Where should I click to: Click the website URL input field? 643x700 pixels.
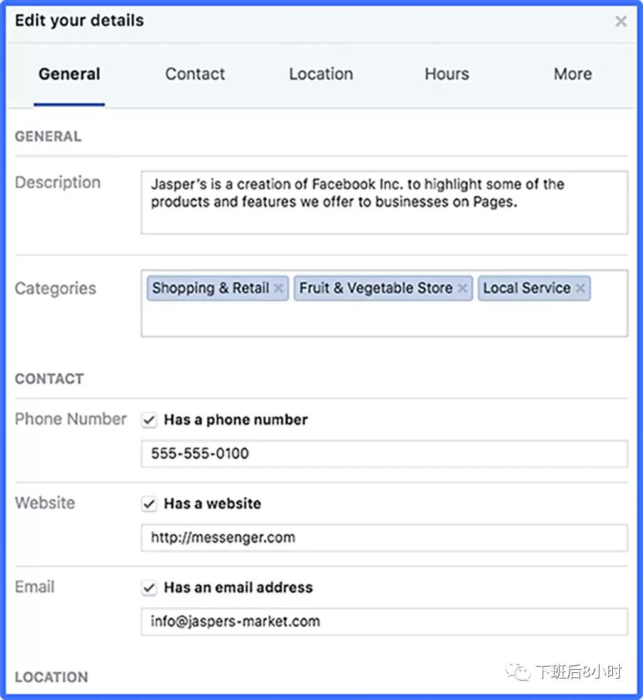[x=384, y=538]
